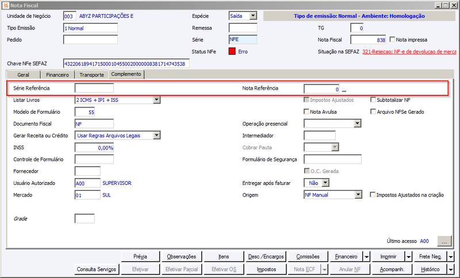Click the Financeiro button at bottom
The width and height of the screenshot is (460, 278).
point(346,257)
